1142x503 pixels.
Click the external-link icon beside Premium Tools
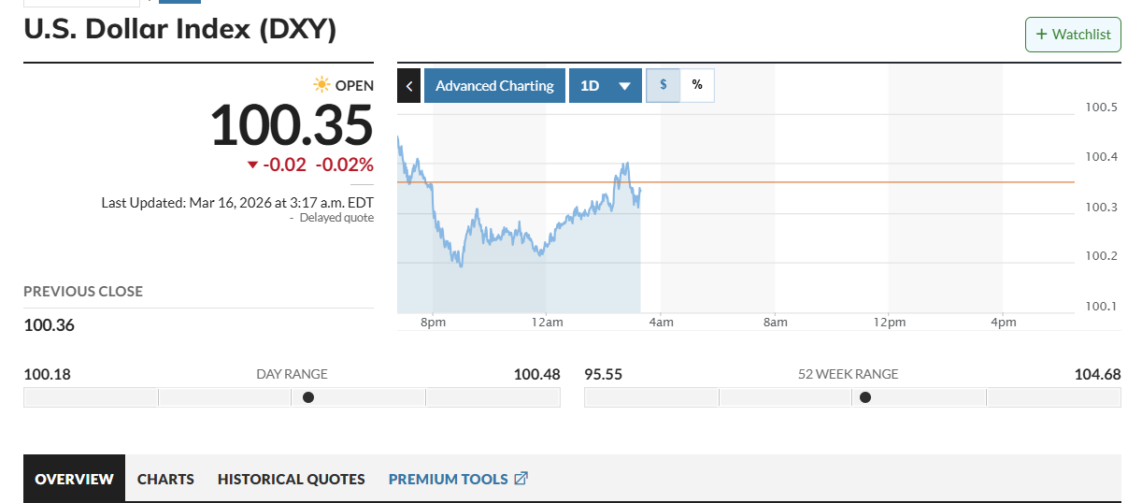(521, 479)
